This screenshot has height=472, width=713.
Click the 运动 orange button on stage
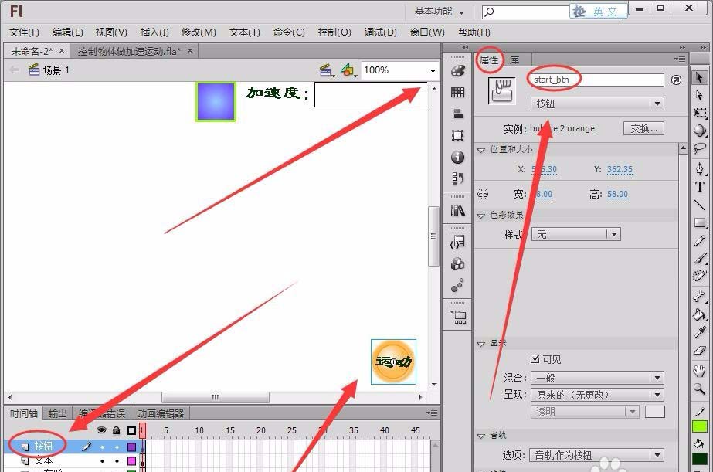pyautogui.click(x=393, y=362)
